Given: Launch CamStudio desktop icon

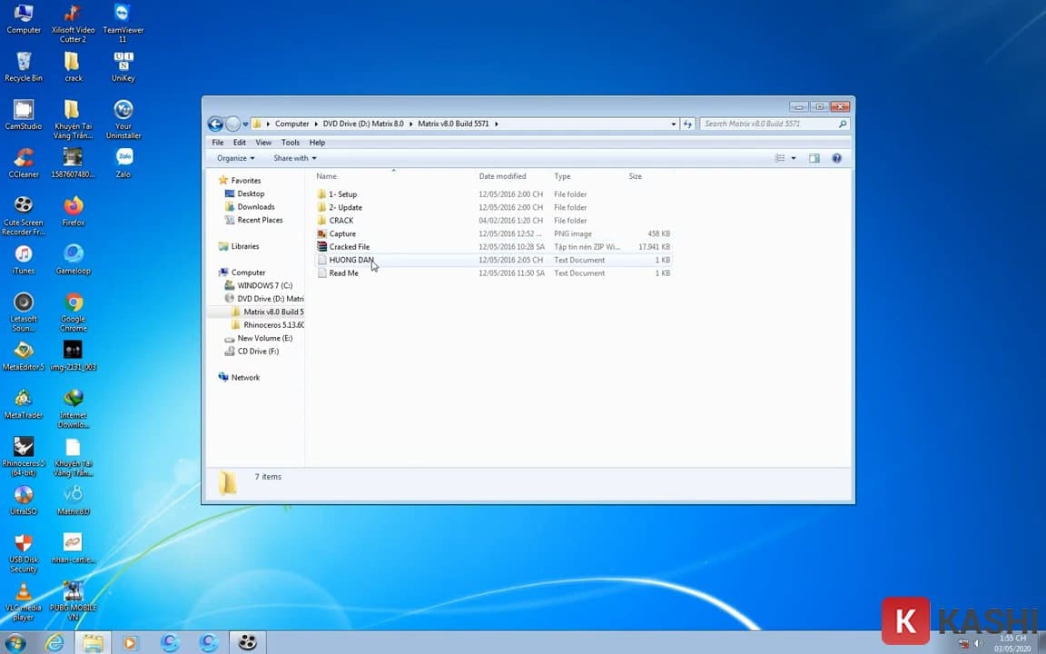Looking at the screenshot, I should point(23,111).
